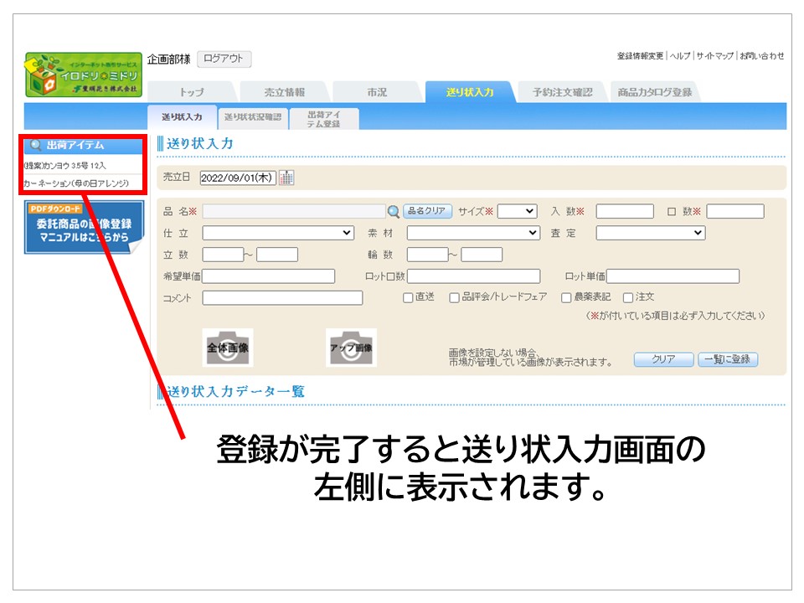
Task: Enable the 直送 checkbox
Action: point(408,297)
